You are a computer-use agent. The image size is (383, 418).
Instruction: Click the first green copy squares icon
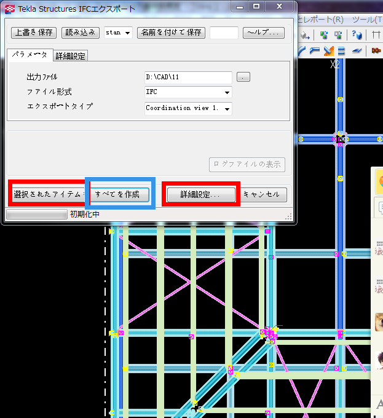[x=323, y=35]
